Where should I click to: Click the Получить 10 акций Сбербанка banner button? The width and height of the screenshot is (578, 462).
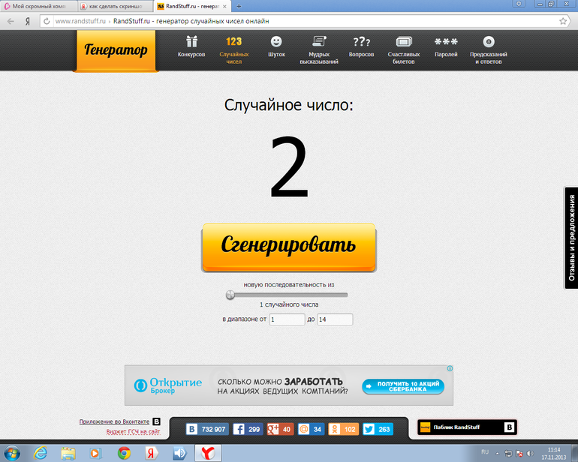point(403,386)
